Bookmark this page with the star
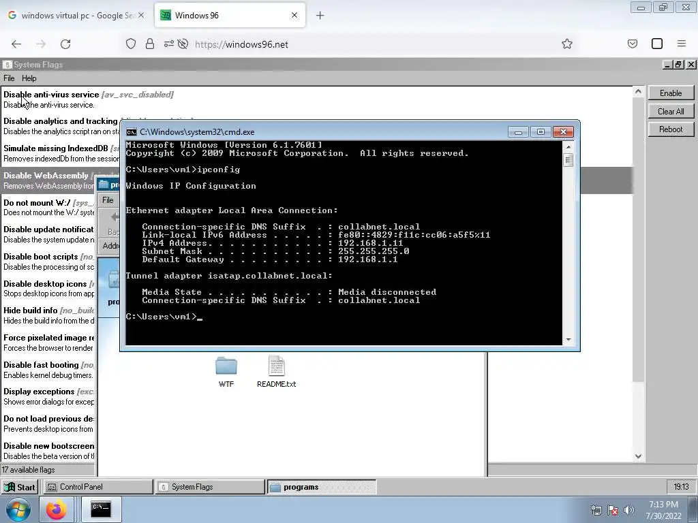This screenshot has width=698, height=523. coord(566,44)
